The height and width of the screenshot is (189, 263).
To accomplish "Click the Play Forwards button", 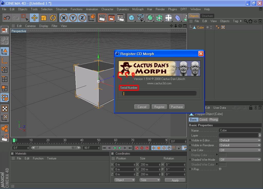I will pos(120,148).
